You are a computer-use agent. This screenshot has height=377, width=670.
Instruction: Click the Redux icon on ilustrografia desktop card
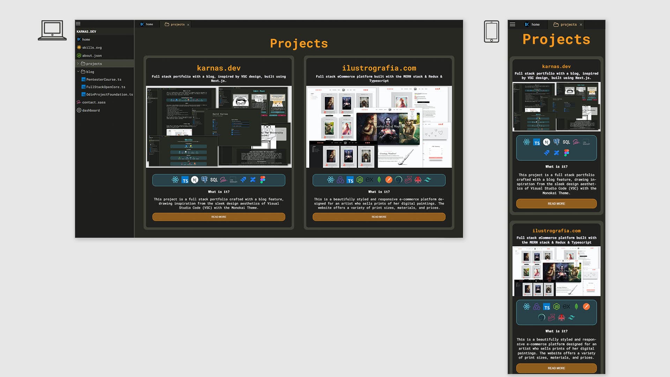(340, 180)
